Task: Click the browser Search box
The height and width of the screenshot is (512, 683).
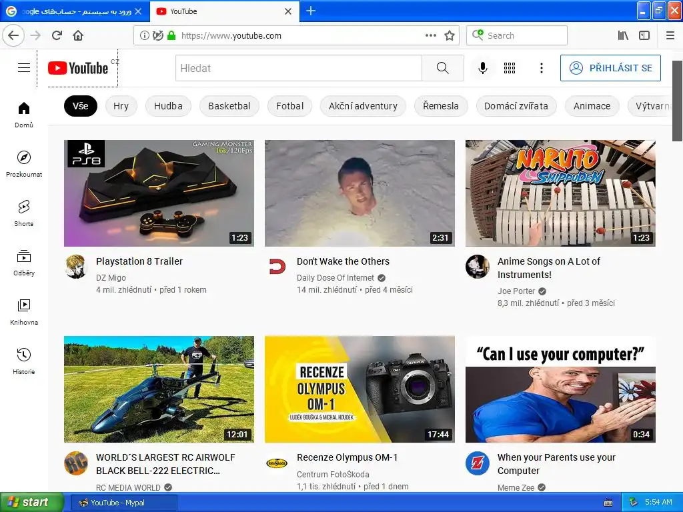Action: coord(517,36)
